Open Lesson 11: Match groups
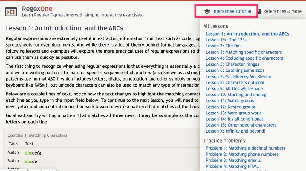The image size is (306, 171). (229, 101)
